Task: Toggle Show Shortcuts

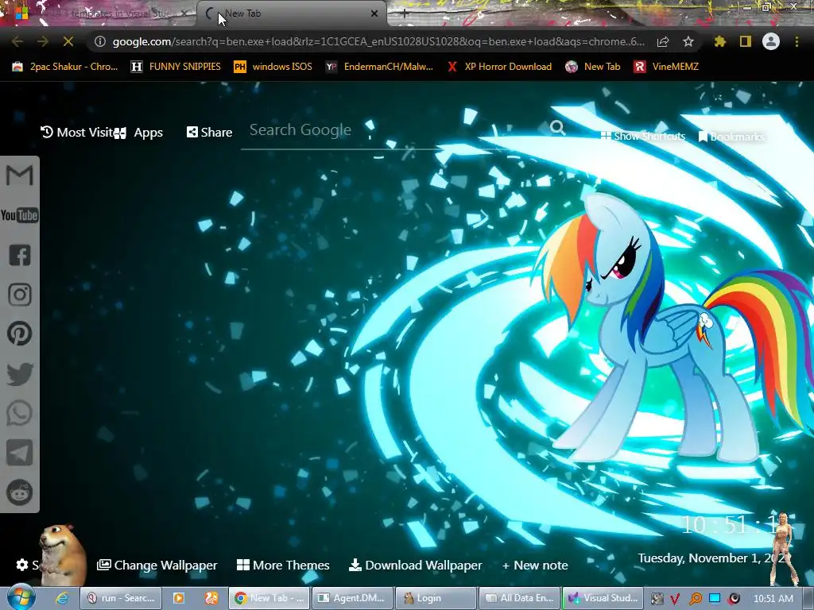Action: click(x=642, y=136)
